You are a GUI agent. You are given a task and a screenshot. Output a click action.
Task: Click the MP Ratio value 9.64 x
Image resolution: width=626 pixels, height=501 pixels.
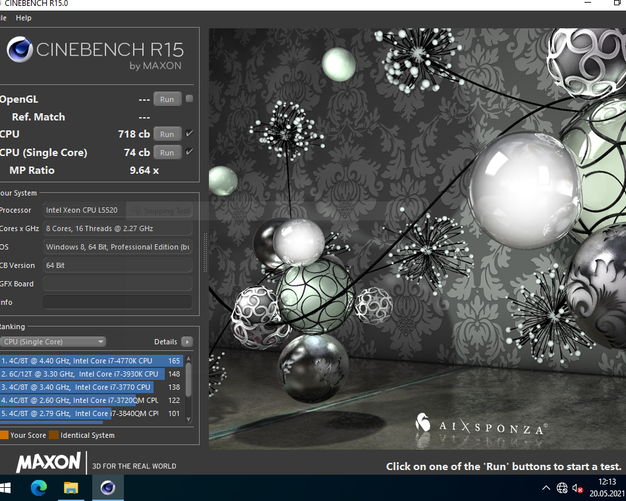[x=144, y=171]
